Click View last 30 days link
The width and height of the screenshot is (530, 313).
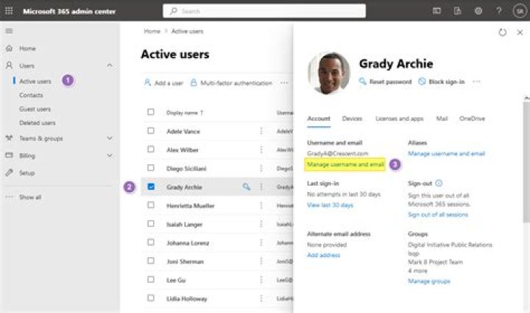[x=330, y=205]
